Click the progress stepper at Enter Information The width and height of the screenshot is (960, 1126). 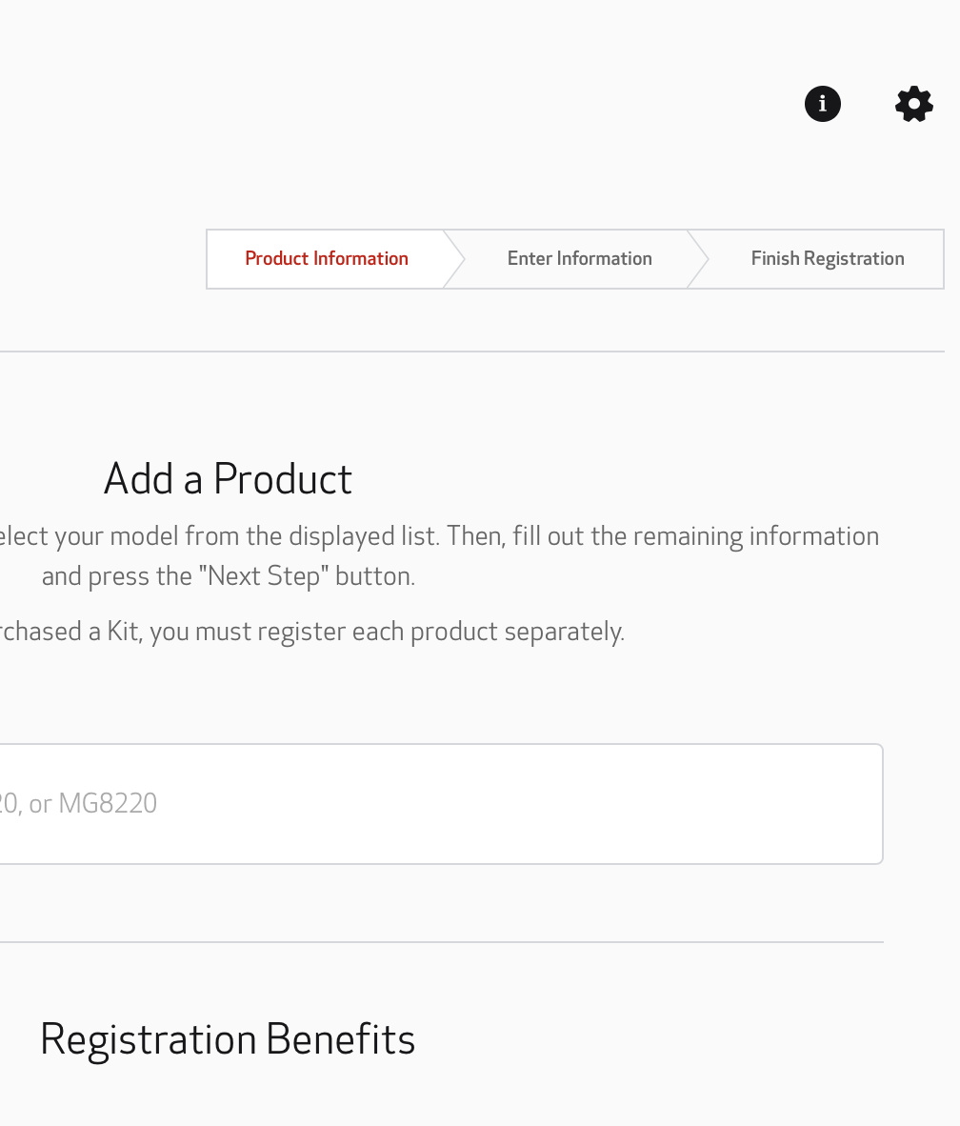pyautogui.click(x=579, y=258)
